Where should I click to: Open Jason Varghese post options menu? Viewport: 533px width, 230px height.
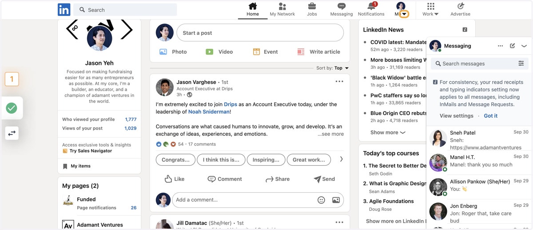pyautogui.click(x=339, y=82)
